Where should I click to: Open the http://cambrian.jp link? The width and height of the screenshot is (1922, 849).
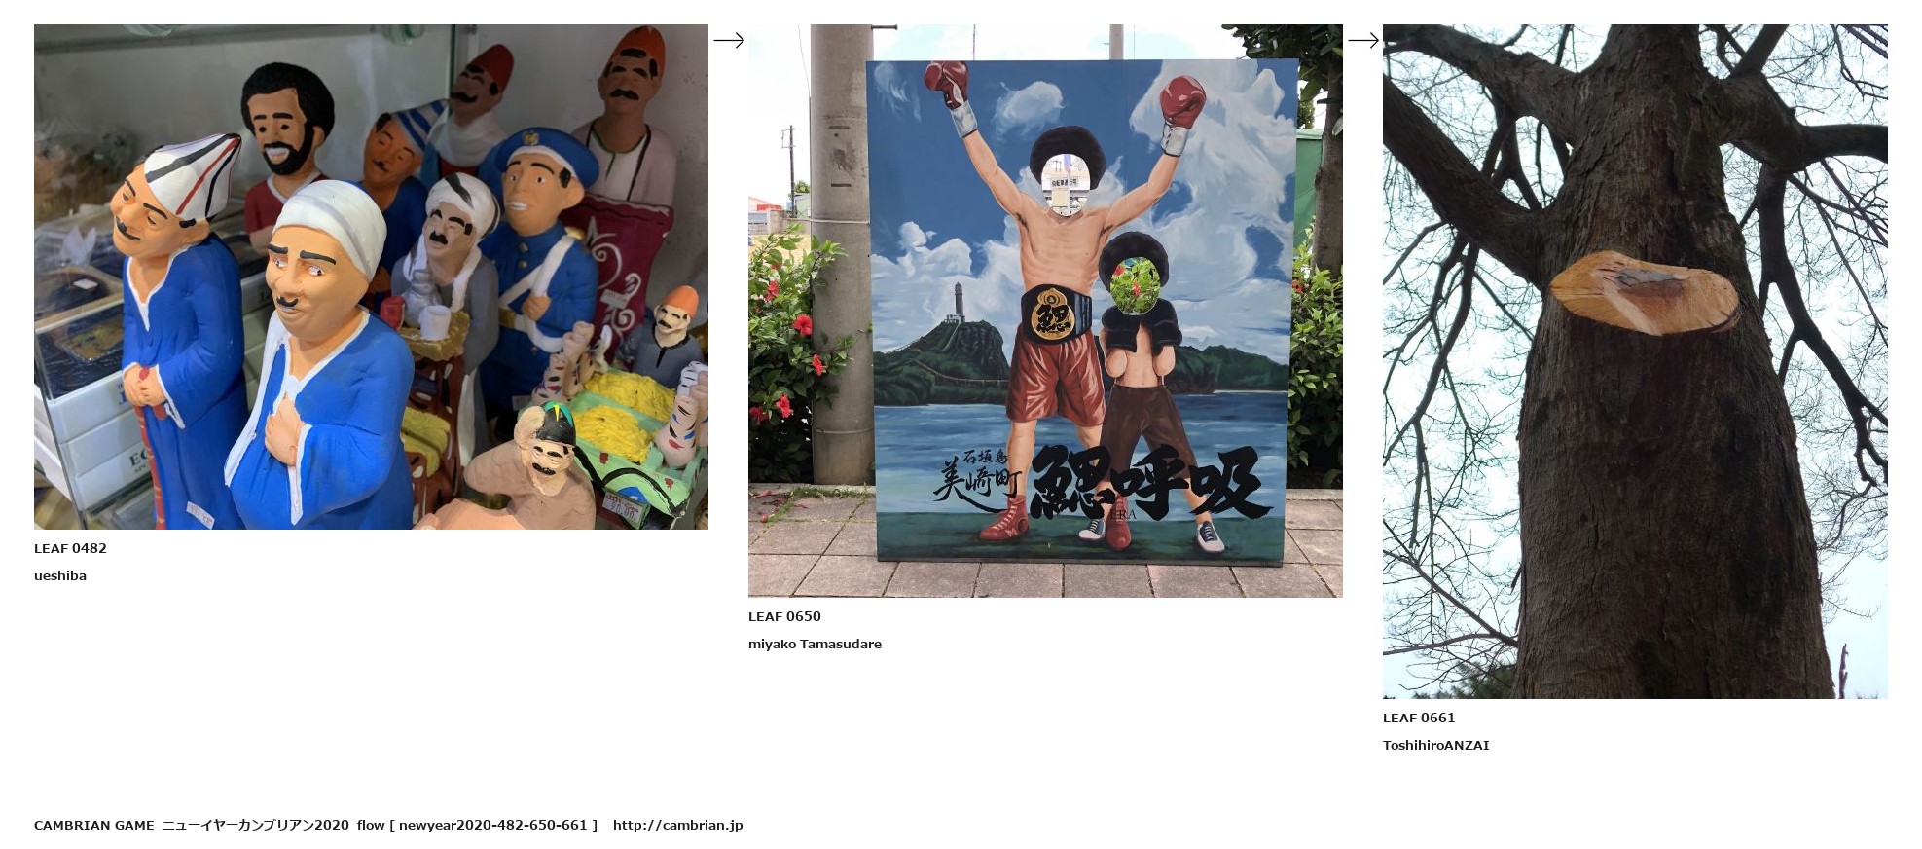[x=677, y=825]
